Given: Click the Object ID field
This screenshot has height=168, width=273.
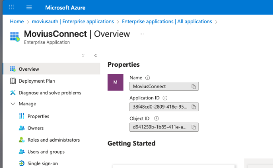Looking at the screenshot, I should (164, 127).
